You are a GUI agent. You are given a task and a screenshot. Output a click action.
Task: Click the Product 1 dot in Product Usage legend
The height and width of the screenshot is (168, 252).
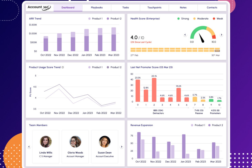pos(90,67)
